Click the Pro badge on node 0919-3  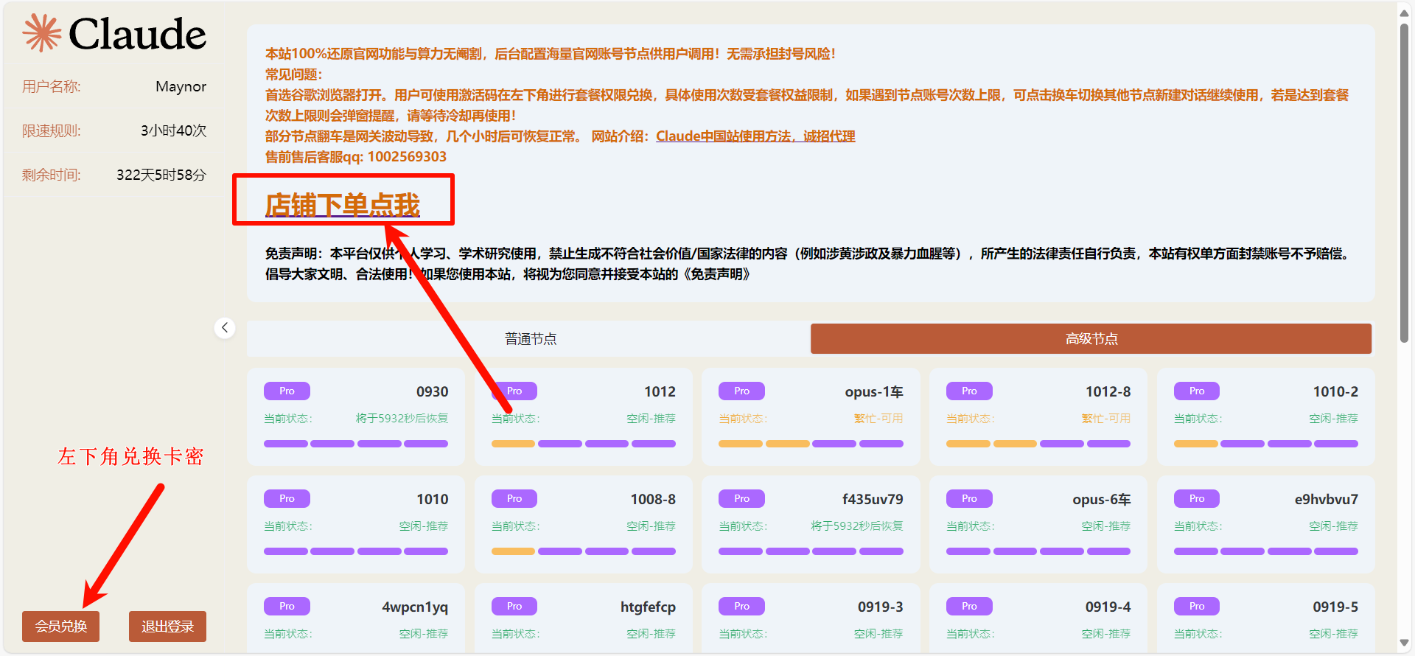[741, 606]
